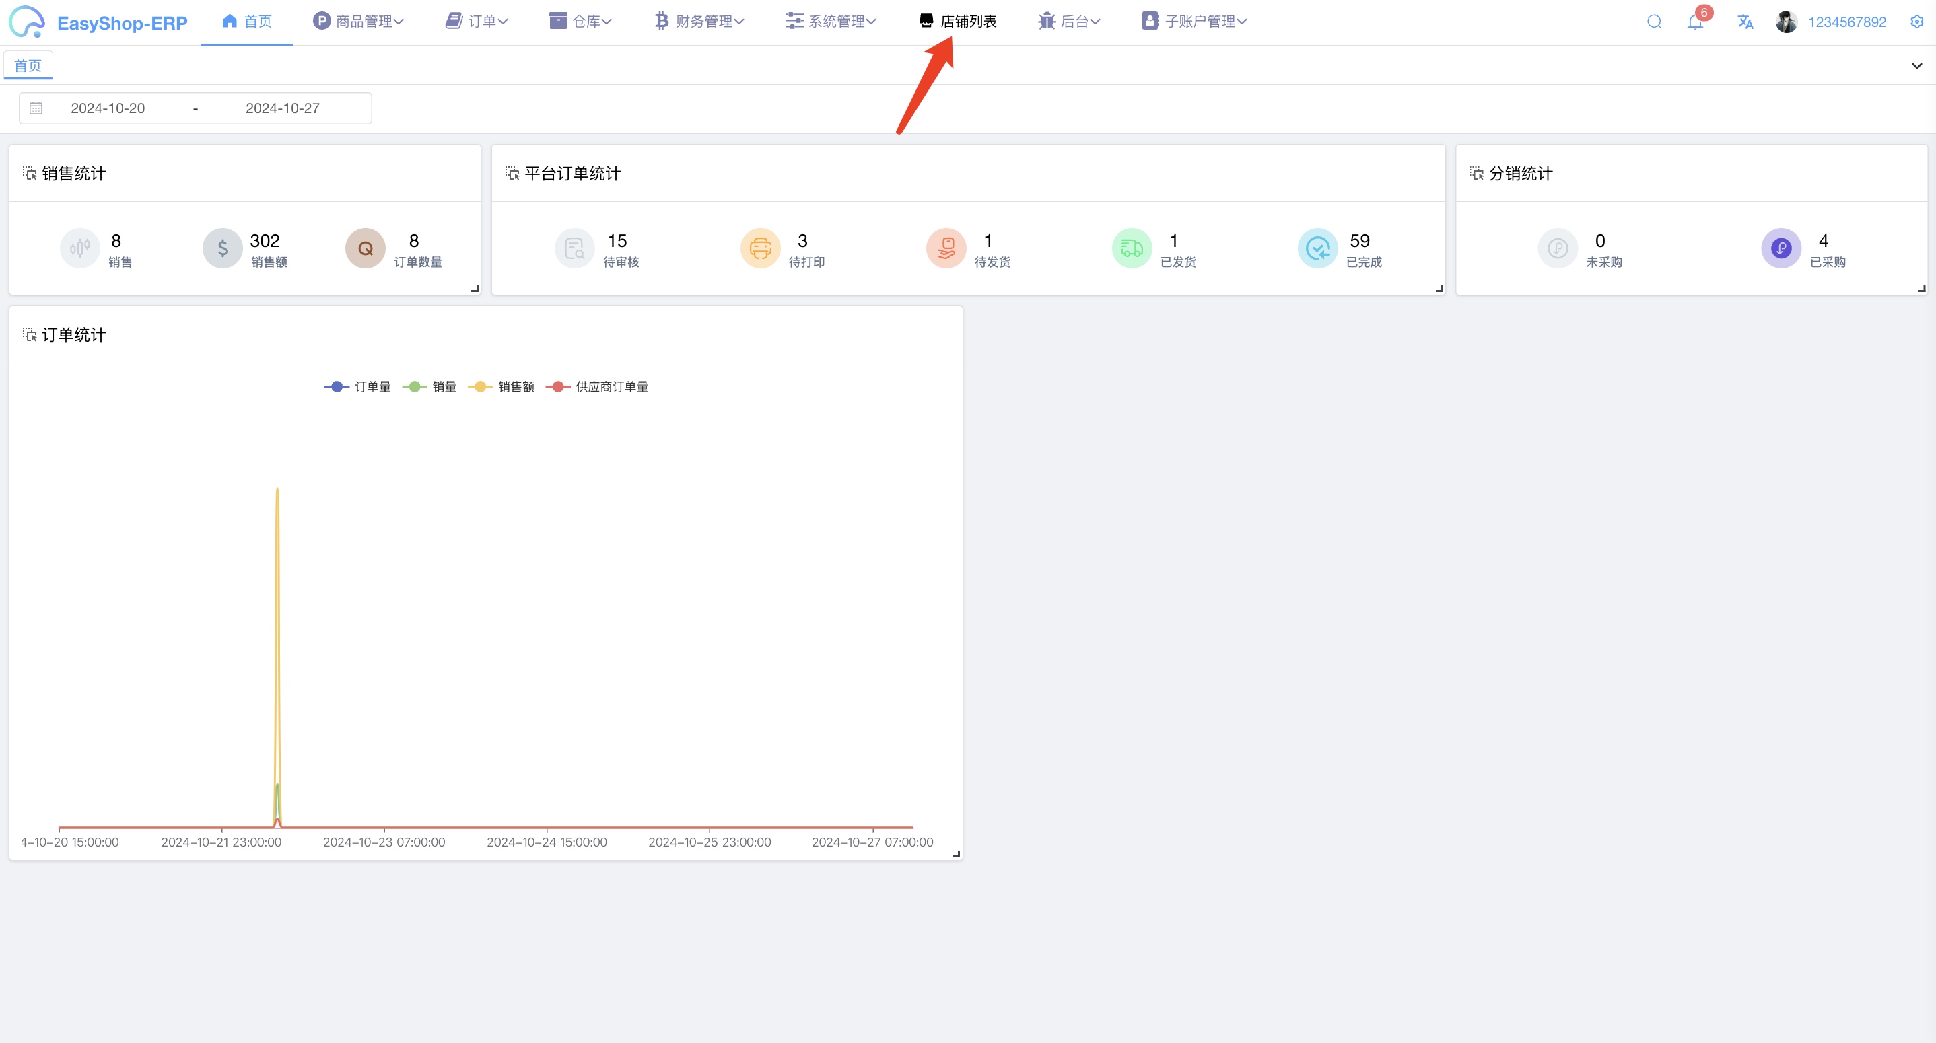Click the user avatar picture
The height and width of the screenshot is (1043, 1936).
[x=1787, y=22]
